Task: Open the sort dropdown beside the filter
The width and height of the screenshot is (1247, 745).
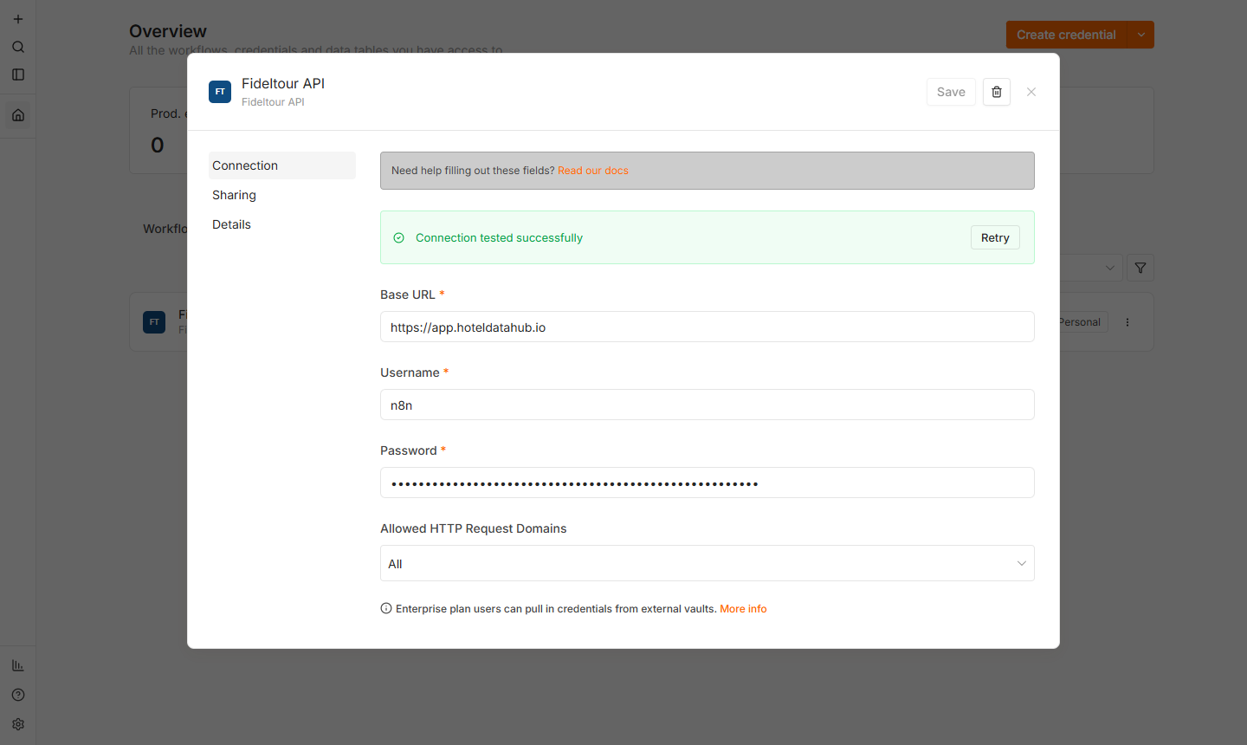Action: point(1091,268)
